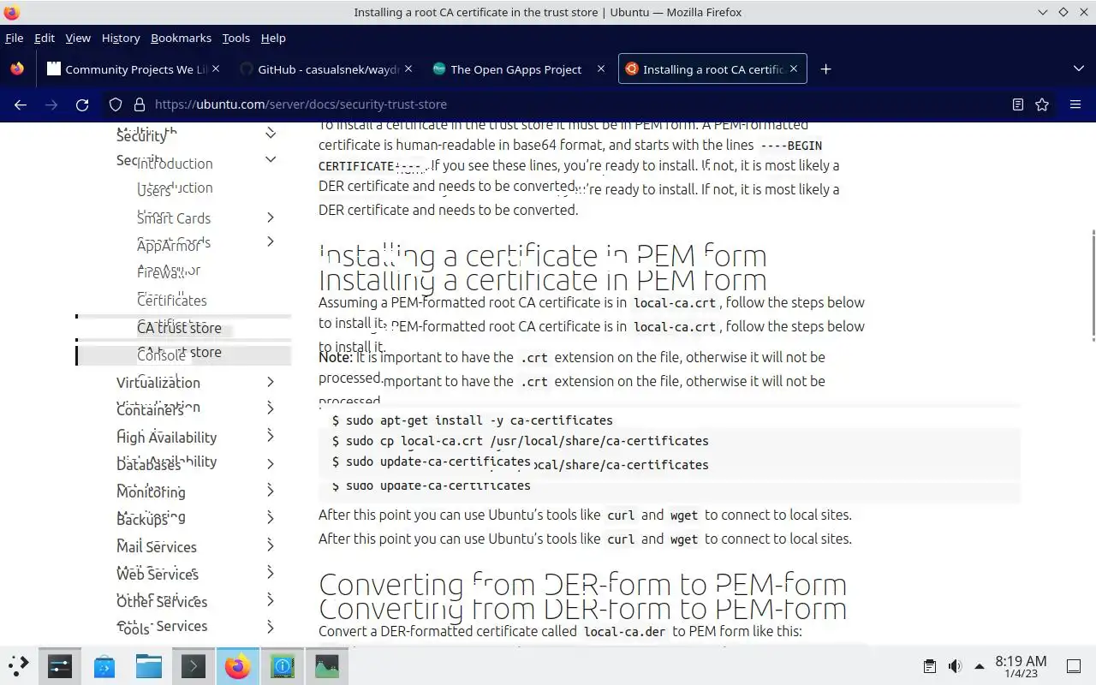Open clipboard tray icon

pos(929,666)
